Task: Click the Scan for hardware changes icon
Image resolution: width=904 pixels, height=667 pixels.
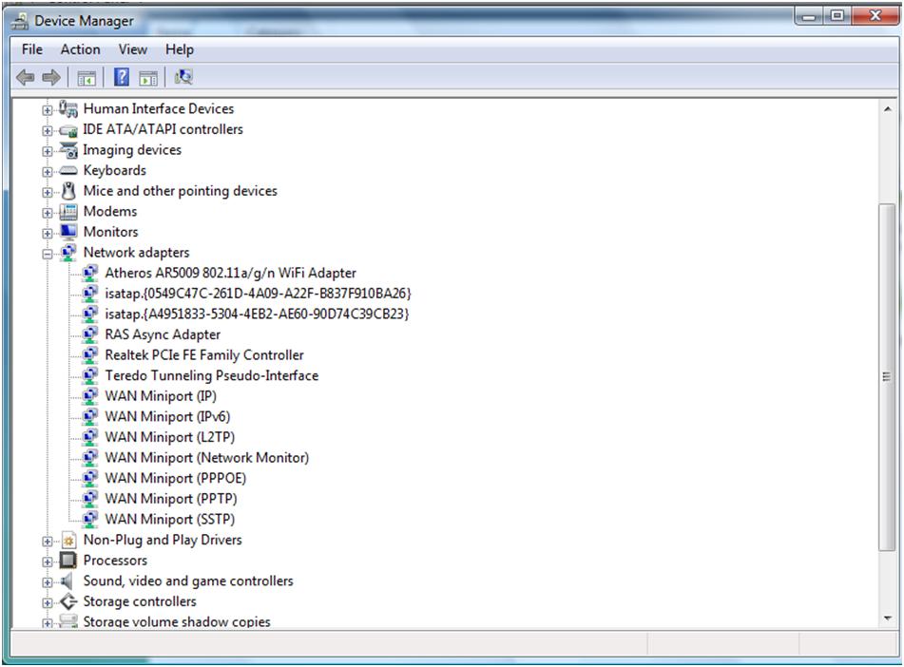Action: tap(183, 77)
